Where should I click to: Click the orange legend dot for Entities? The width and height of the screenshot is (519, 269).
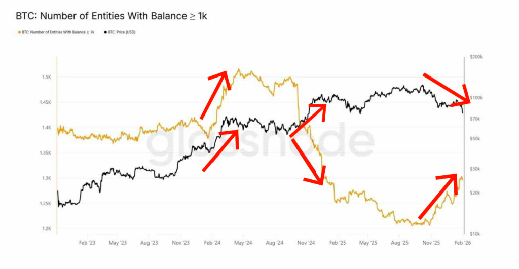coord(19,32)
